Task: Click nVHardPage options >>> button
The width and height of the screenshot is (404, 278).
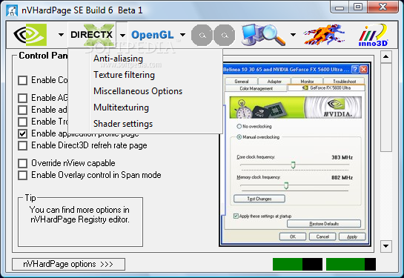Action: click(68, 265)
